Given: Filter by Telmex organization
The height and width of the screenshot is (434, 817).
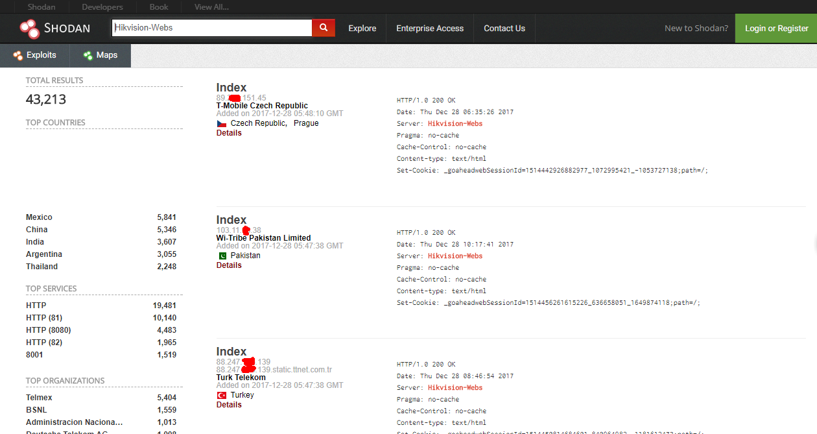Looking at the screenshot, I should coord(39,398).
